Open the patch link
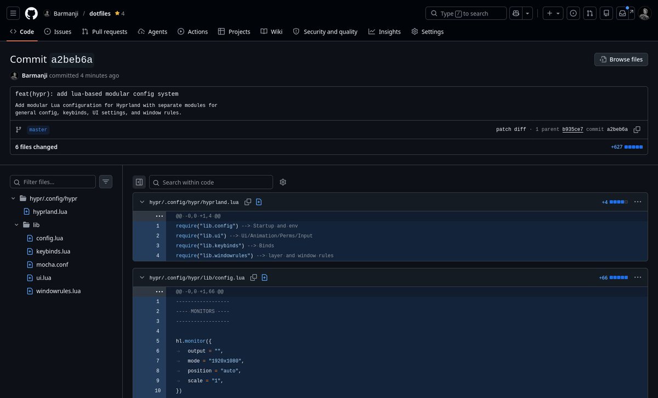 coord(503,130)
